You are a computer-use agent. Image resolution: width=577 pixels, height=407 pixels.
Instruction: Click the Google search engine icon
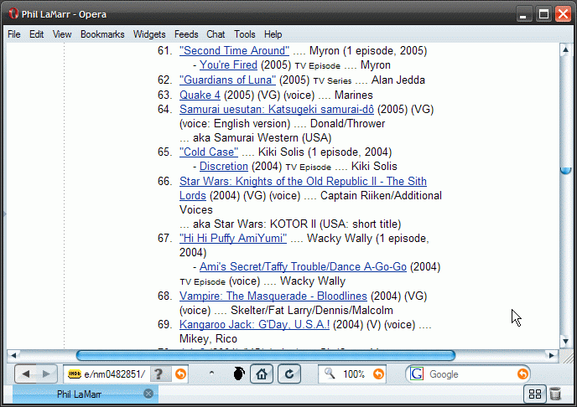pyautogui.click(x=417, y=374)
